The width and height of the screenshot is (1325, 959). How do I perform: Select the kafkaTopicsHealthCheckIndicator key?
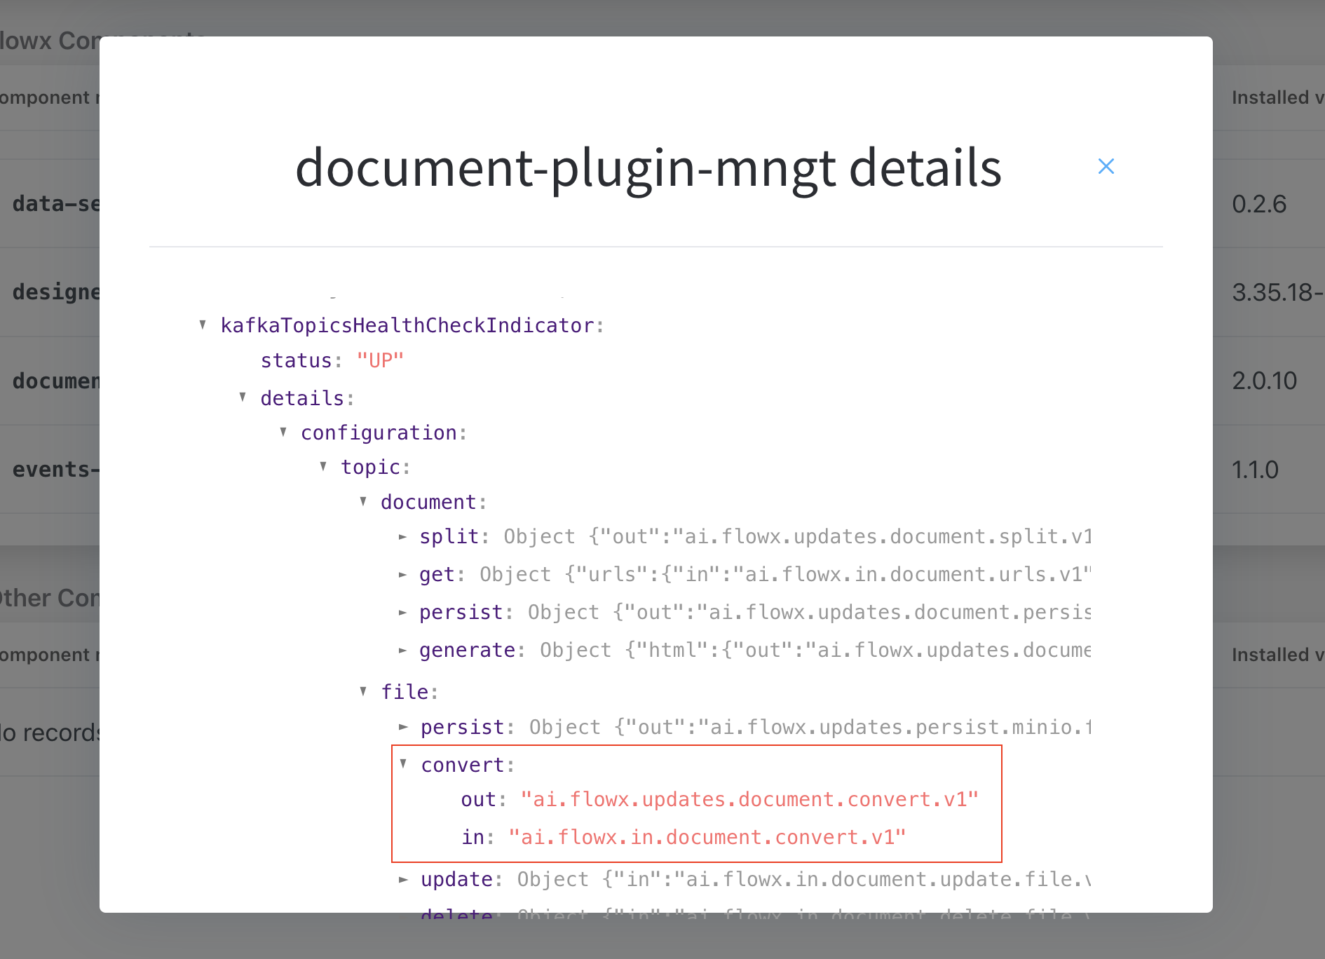tap(407, 325)
